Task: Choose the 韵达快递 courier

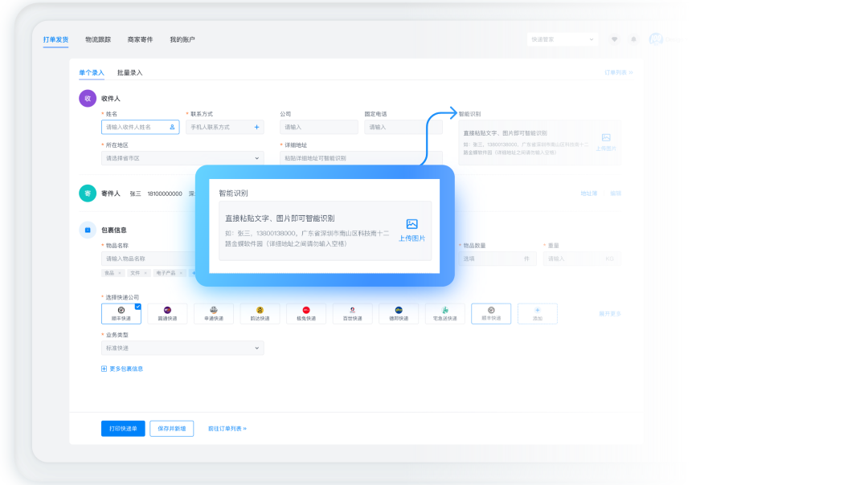Action: pyautogui.click(x=260, y=313)
